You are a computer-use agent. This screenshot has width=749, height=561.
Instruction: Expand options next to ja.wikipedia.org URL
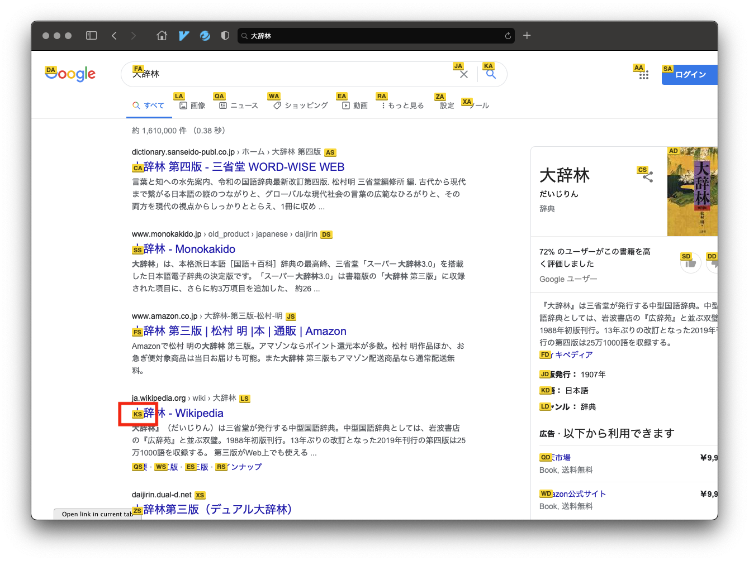[245, 399]
